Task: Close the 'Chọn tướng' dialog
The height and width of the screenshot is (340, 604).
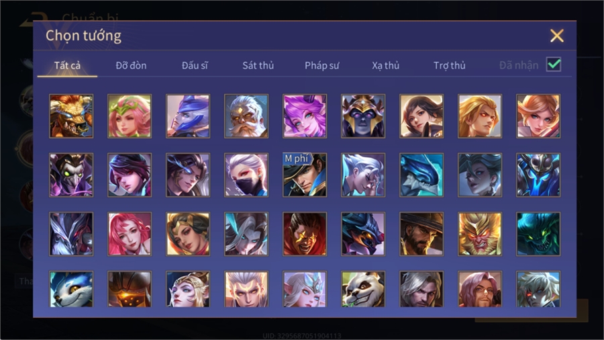Action: [556, 36]
